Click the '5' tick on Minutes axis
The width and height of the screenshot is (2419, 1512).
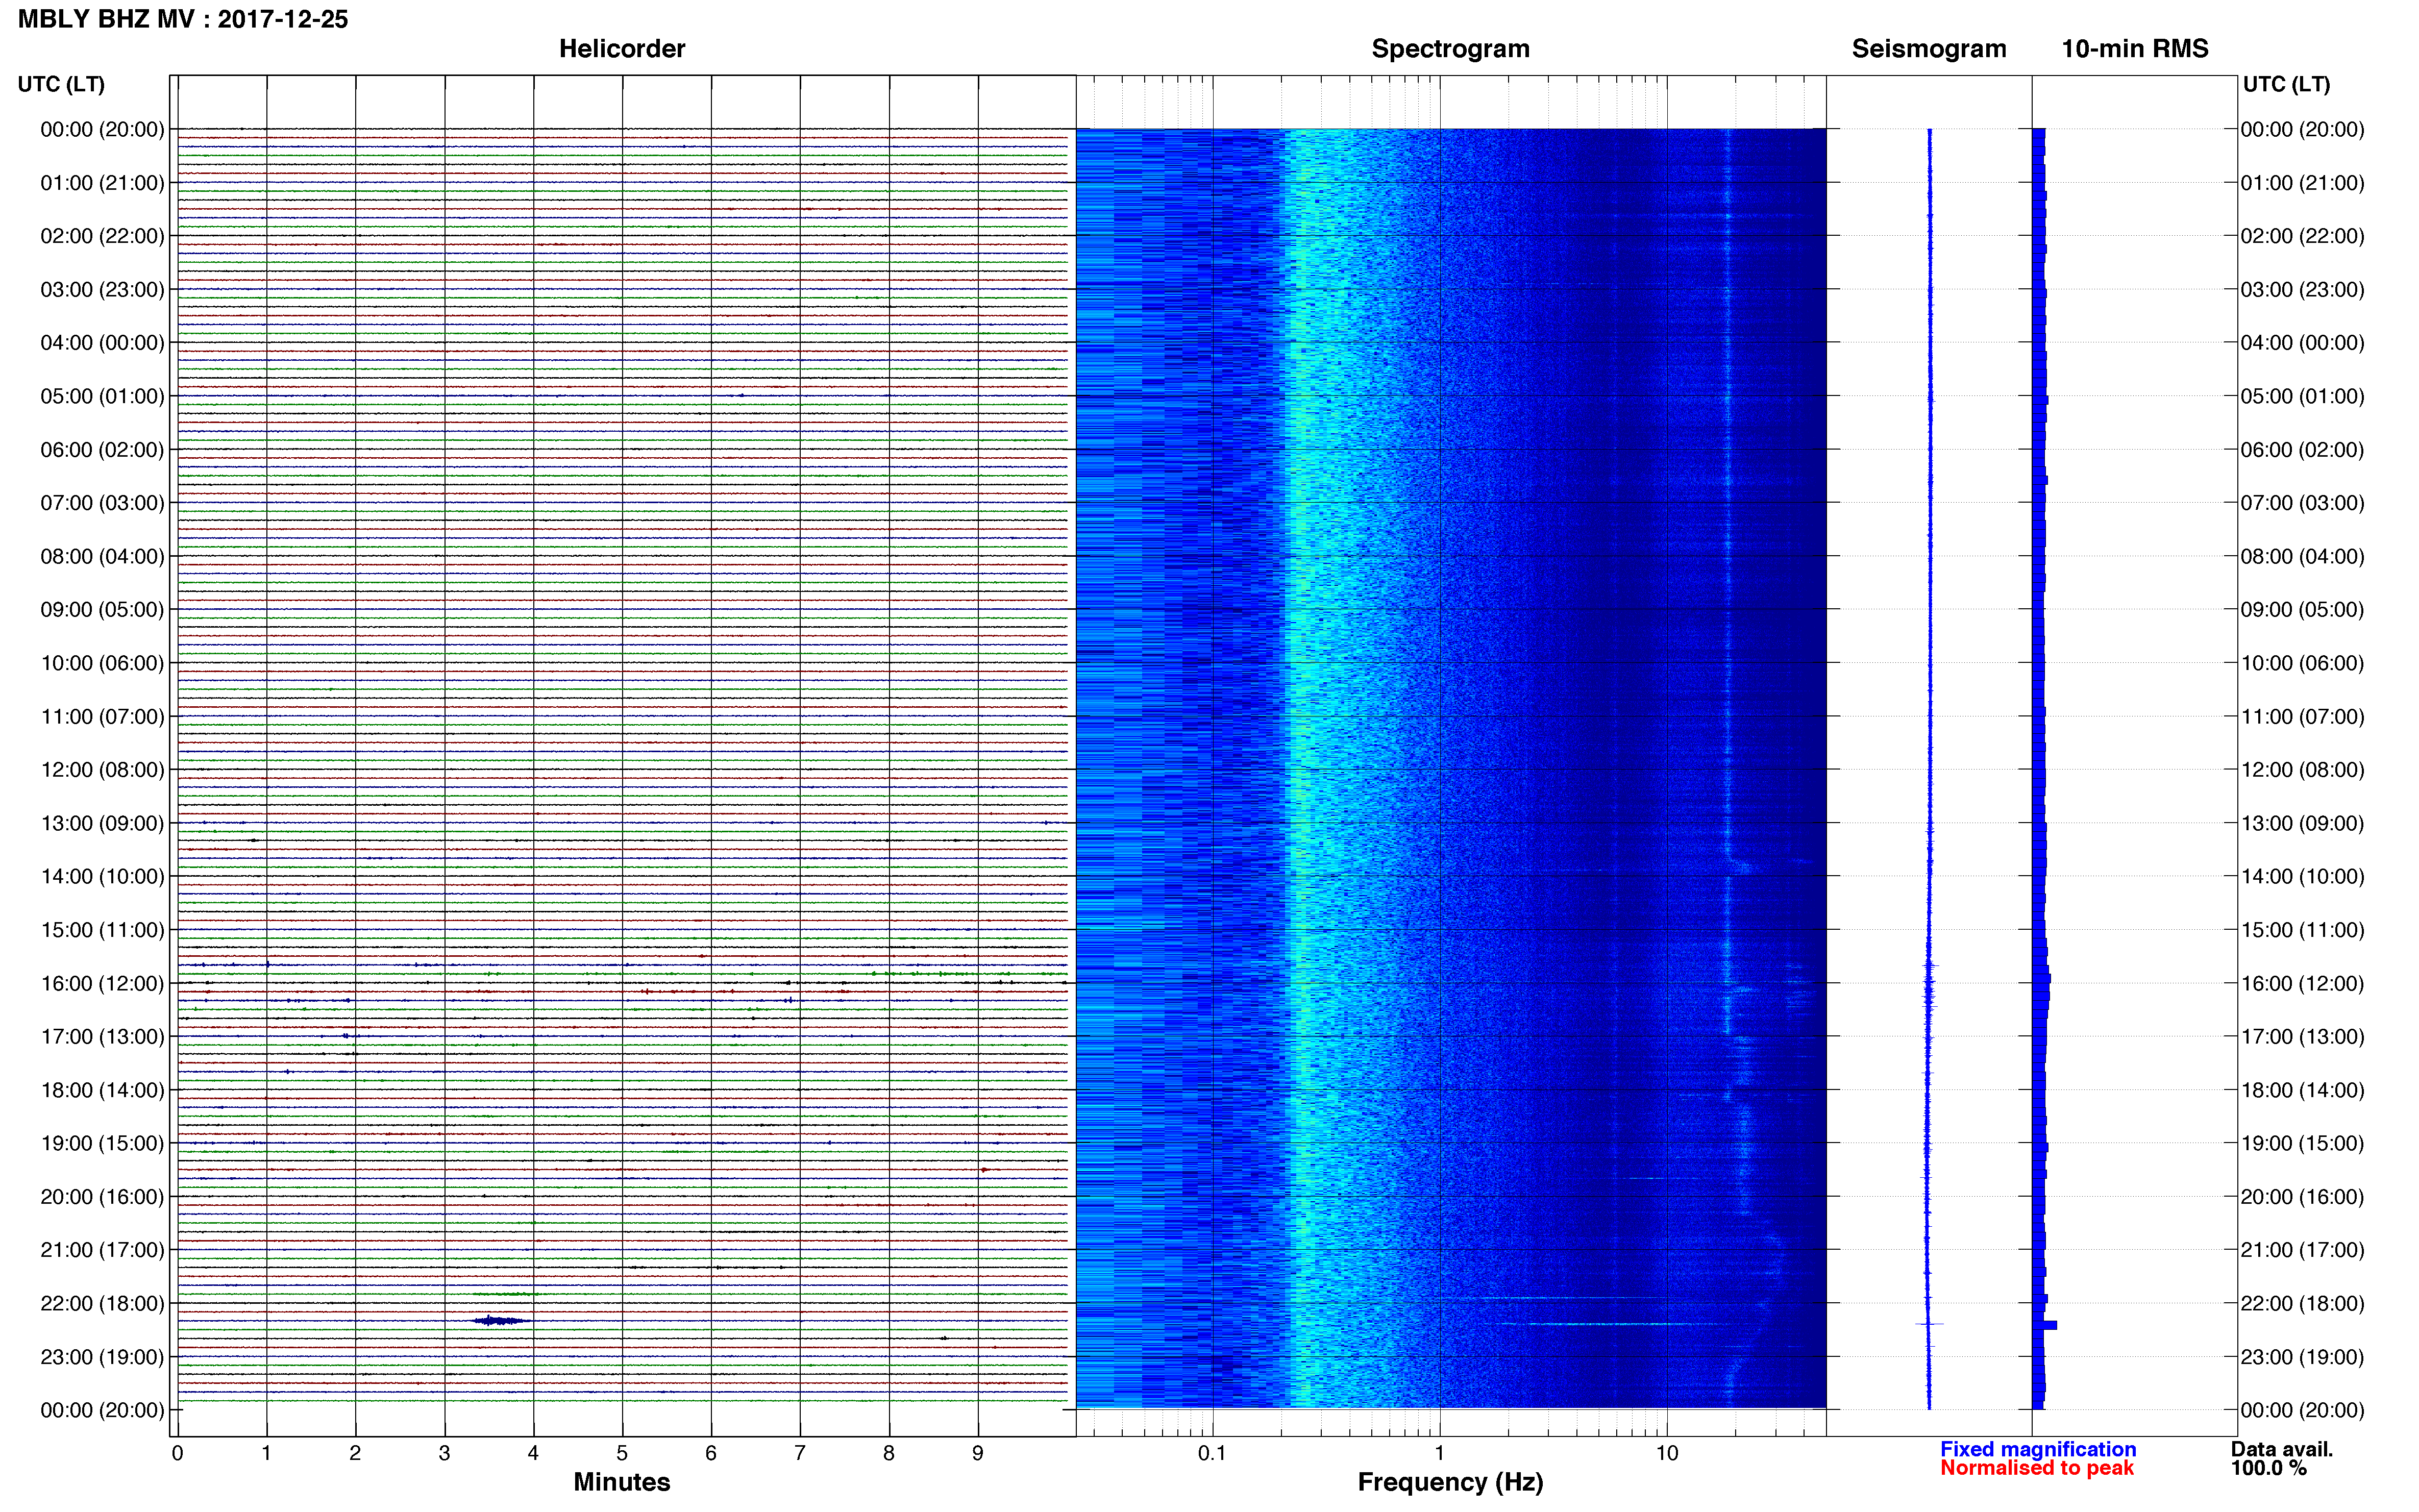(x=622, y=1454)
